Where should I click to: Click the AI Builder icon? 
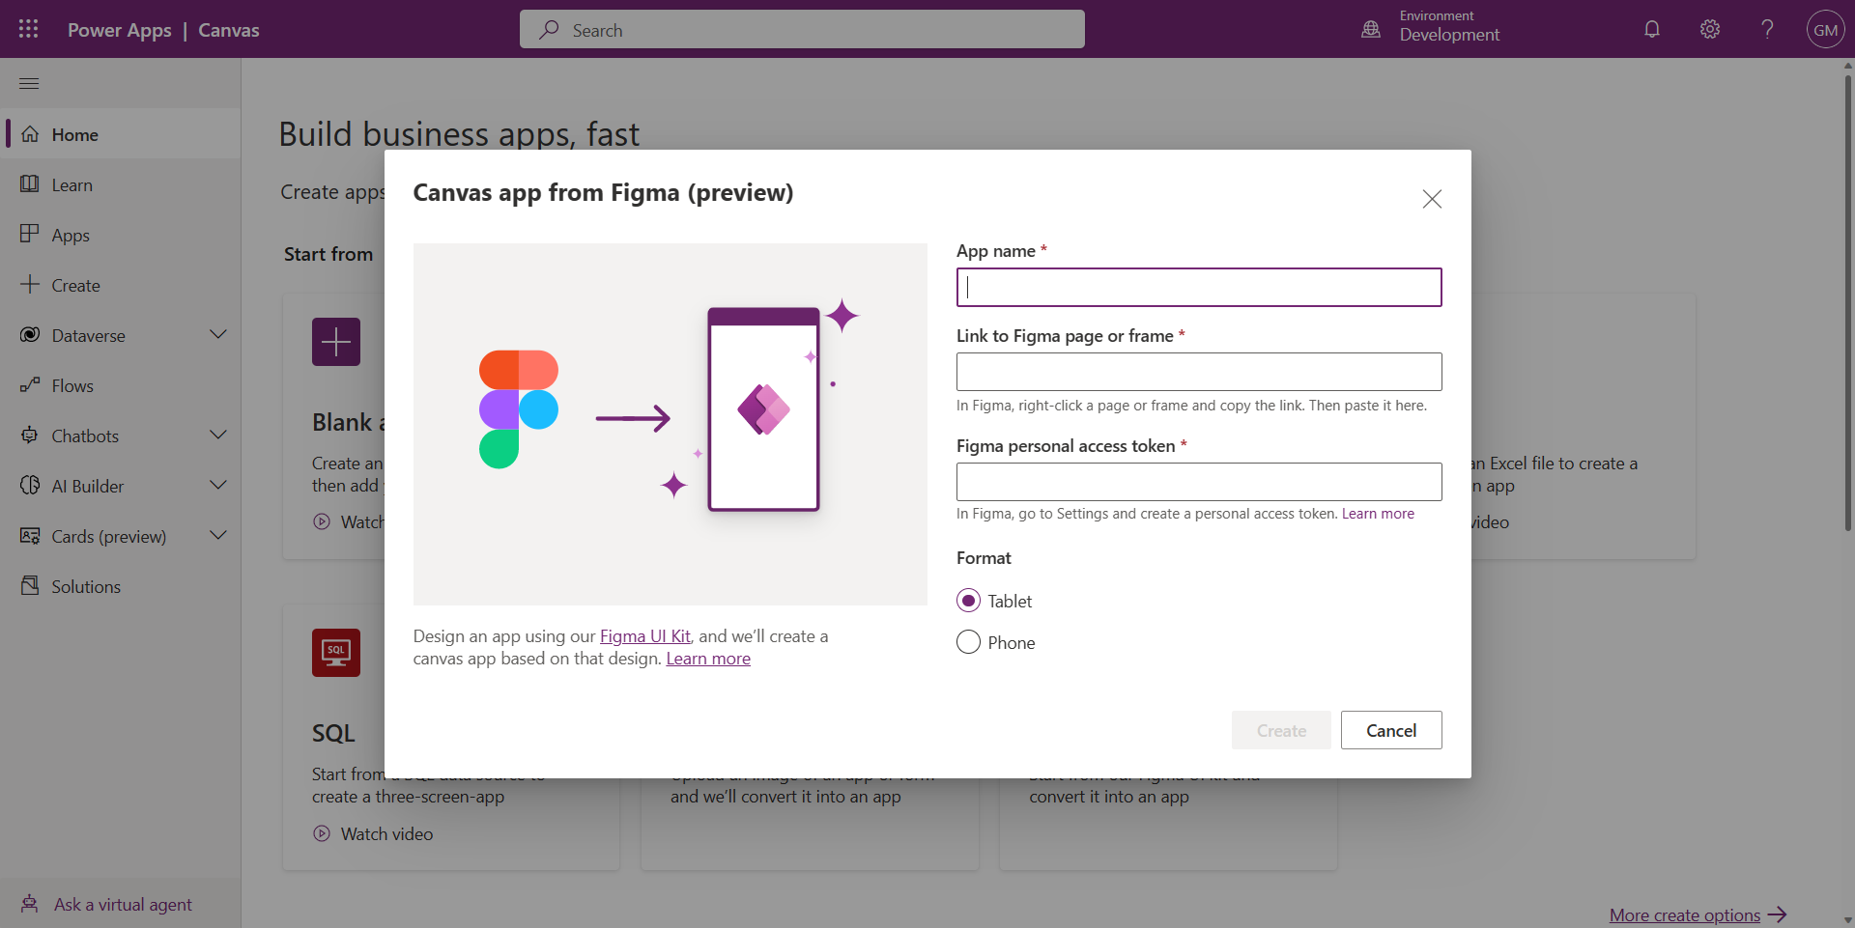(30, 485)
